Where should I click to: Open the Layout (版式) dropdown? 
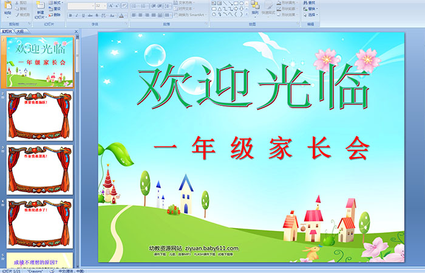[x=56, y=2]
